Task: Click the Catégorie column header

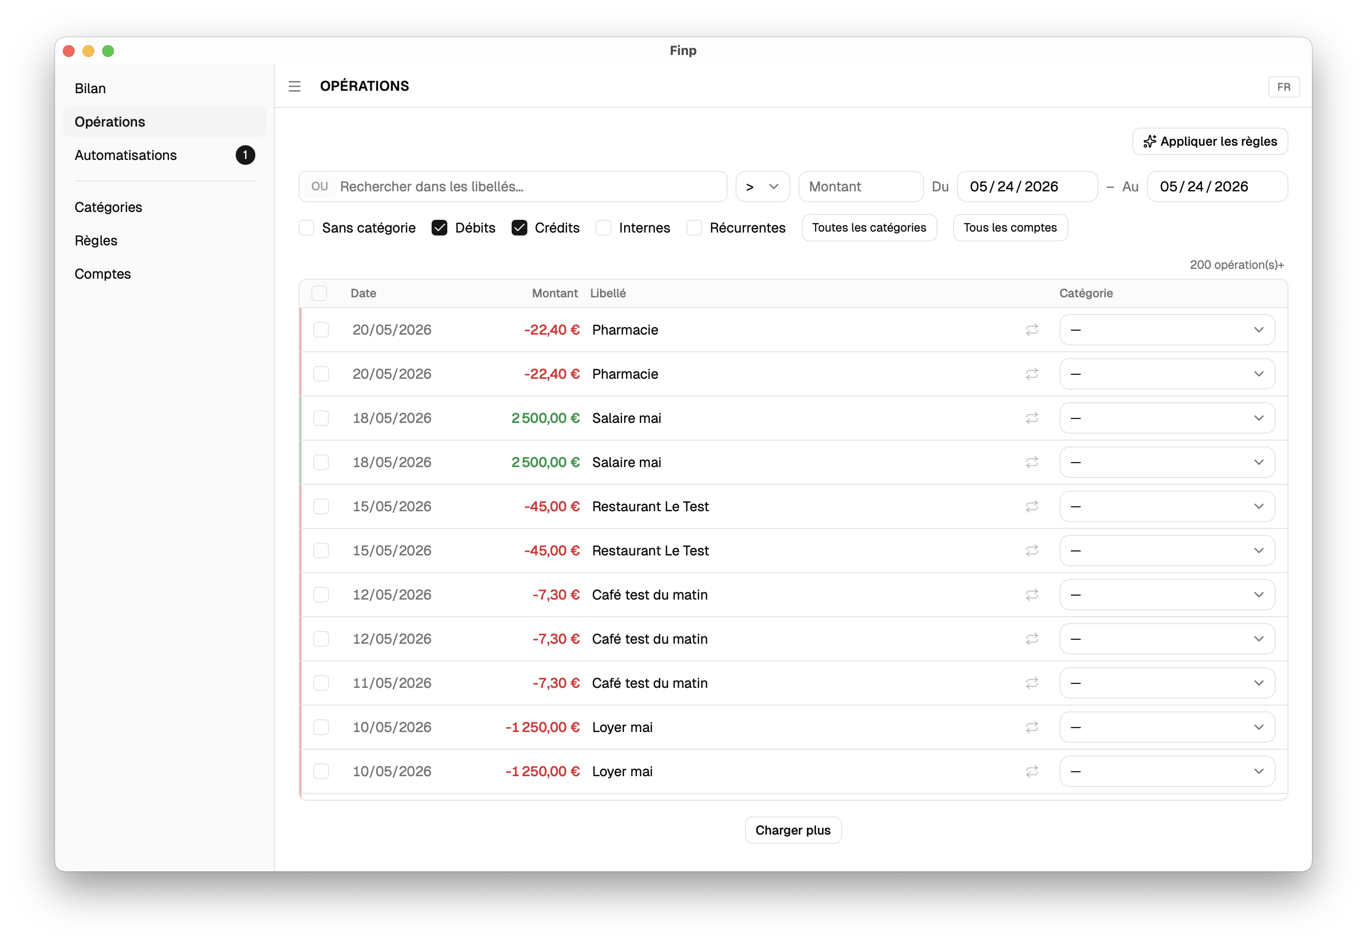Action: (x=1086, y=293)
